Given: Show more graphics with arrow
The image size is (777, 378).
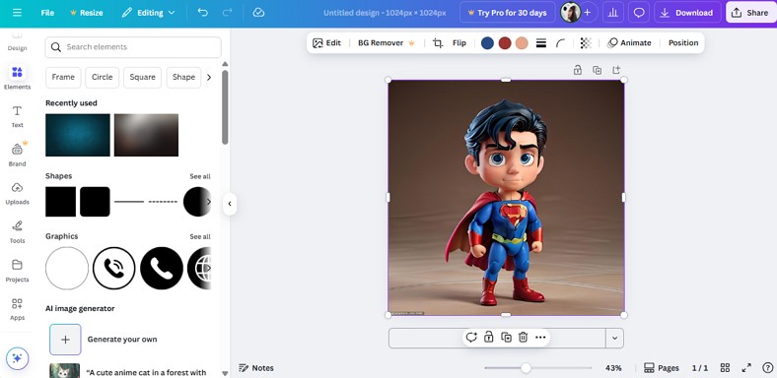Looking at the screenshot, I should [x=208, y=268].
